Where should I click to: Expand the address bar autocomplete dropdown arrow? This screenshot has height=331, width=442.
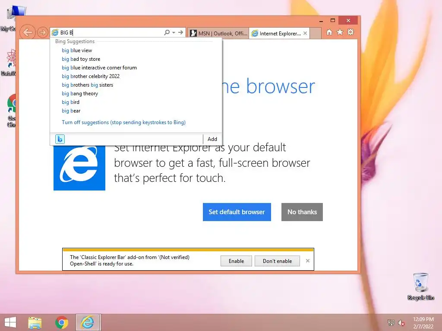pos(174,33)
